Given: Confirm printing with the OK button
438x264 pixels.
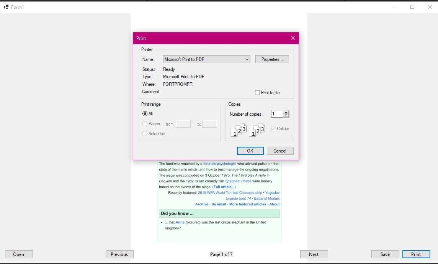Looking at the screenshot, I should [250, 151].
